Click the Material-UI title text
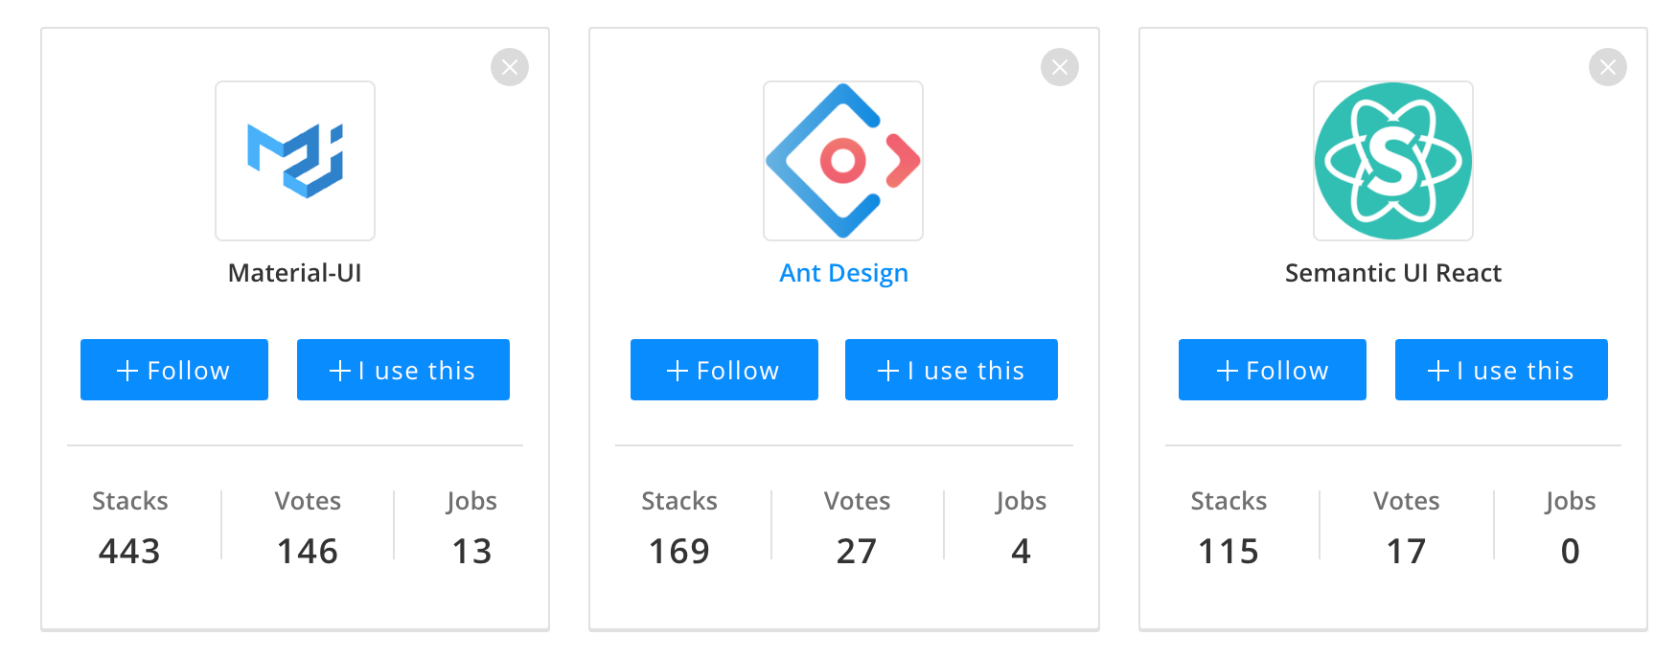The height and width of the screenshot is (659, 1677). [x=294, y=272]
